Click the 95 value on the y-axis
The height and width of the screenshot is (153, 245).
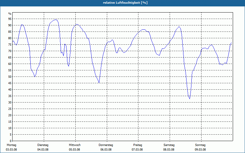(10, 19)
